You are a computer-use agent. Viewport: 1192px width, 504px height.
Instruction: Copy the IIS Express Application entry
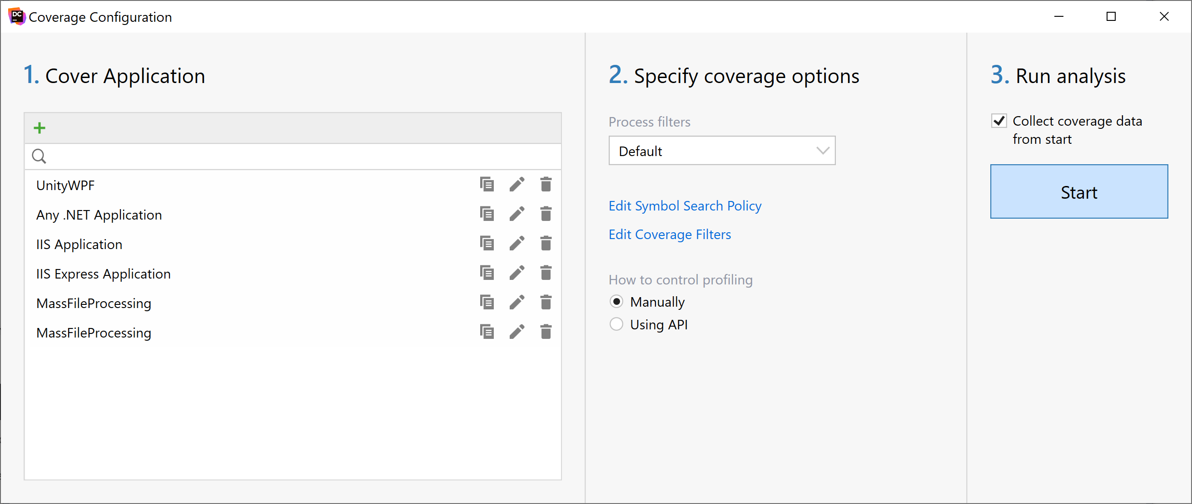(x=487, y=273)
